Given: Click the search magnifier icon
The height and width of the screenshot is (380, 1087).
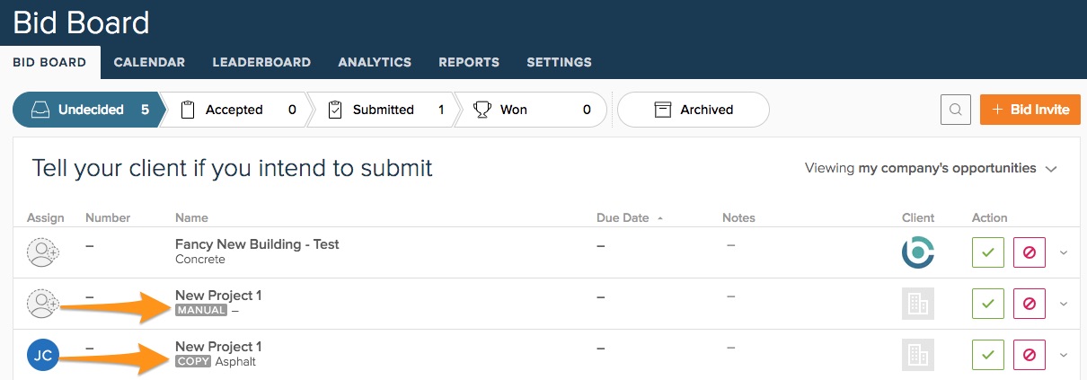Looking at the screenshot, I should point(955,110).
